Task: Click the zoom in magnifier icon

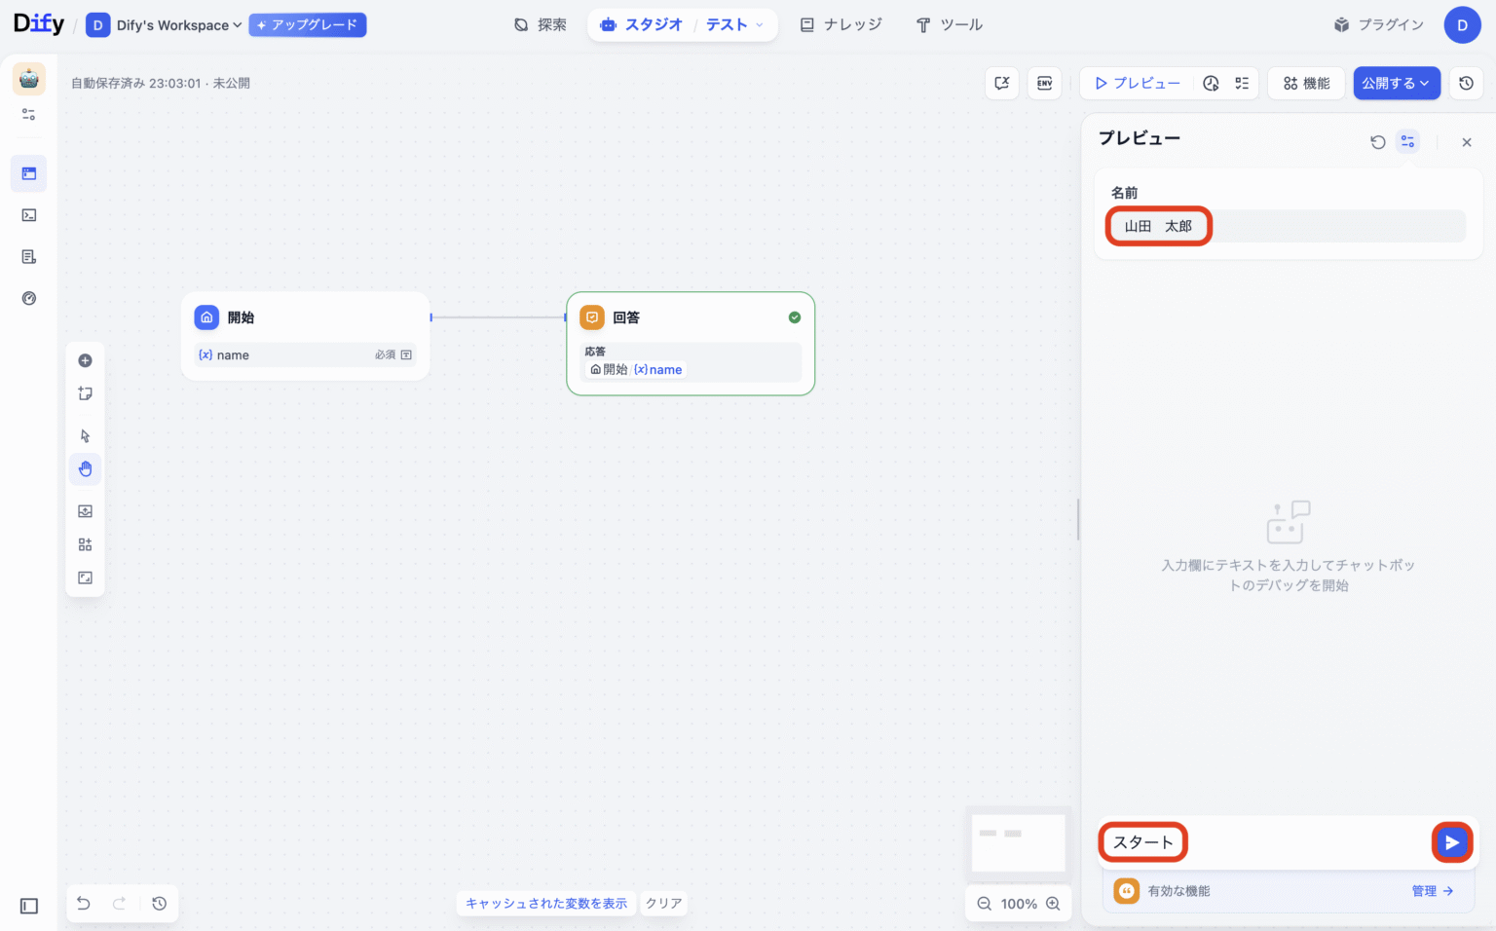Action: (1053, 904)
